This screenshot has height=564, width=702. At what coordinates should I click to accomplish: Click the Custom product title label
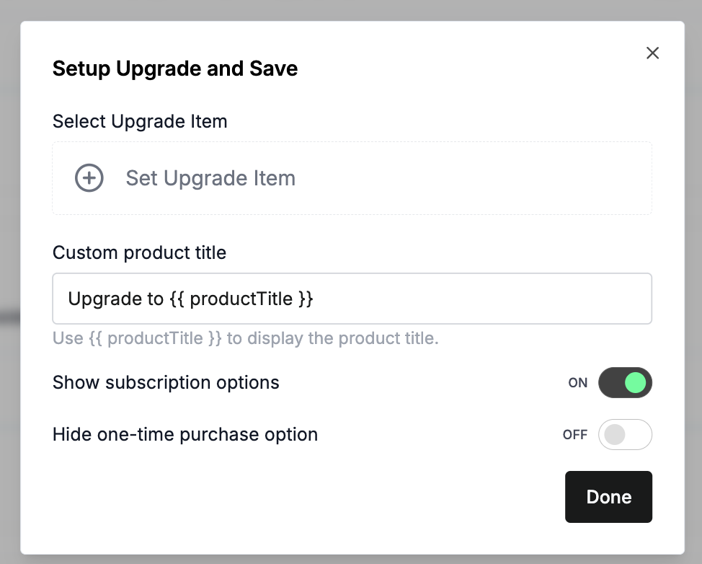[139, 253]
